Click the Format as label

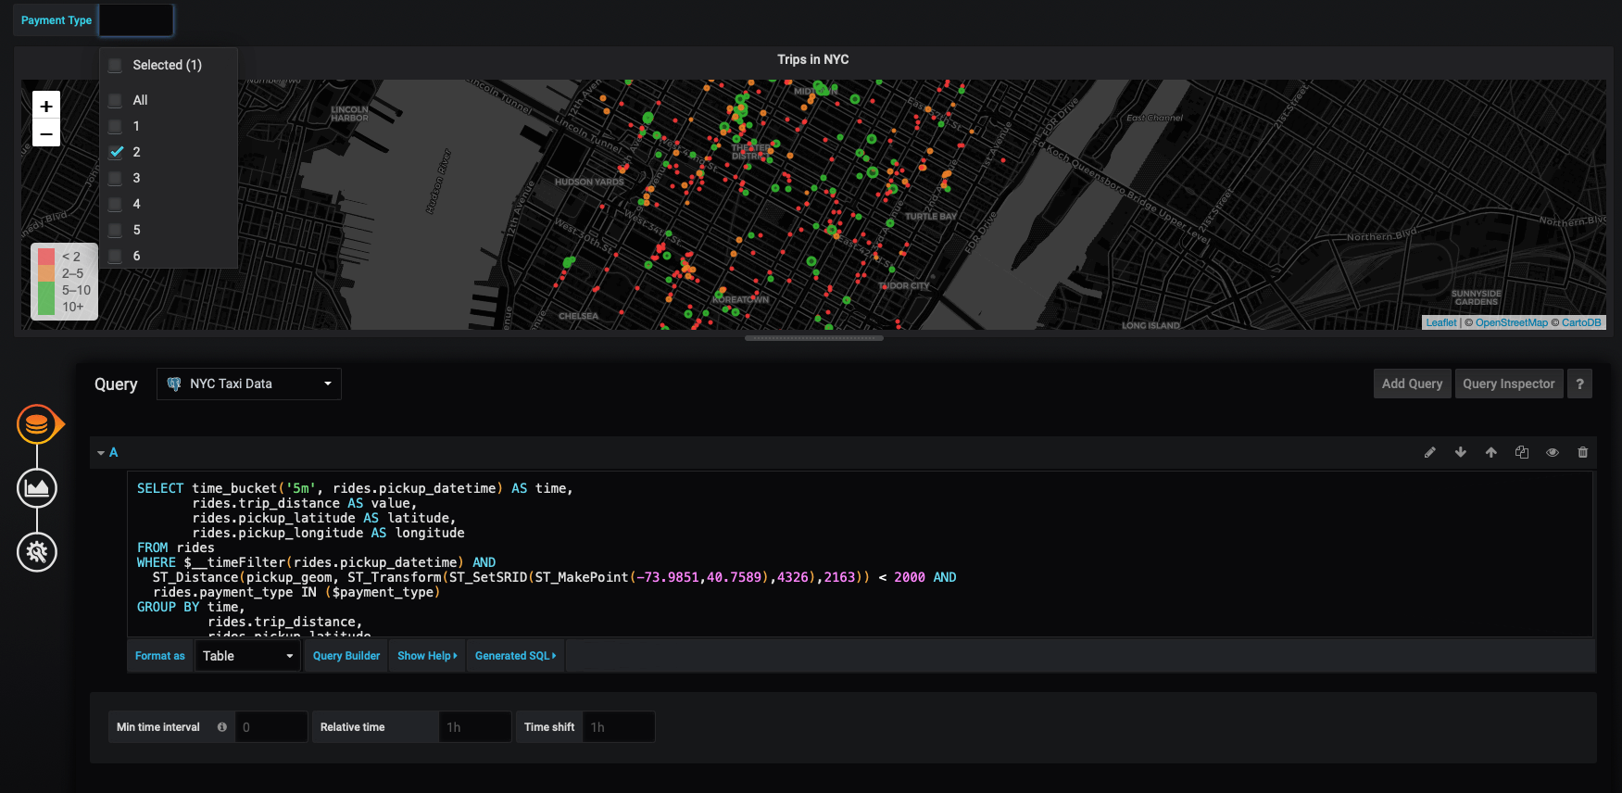(160, 656)
